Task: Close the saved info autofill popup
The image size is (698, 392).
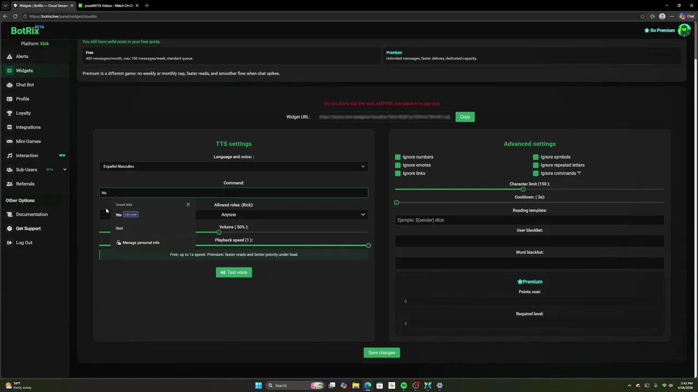Action: 188,205
